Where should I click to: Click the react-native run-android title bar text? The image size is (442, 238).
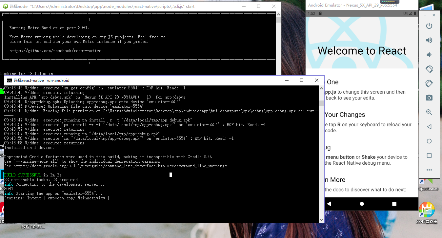(x=42, y=81)
